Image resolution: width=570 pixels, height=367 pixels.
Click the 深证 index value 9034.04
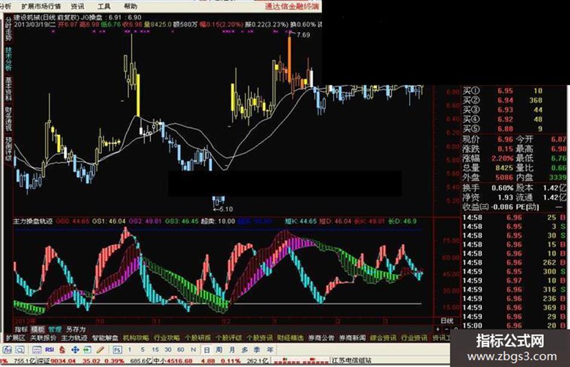[x=63, y=361]
